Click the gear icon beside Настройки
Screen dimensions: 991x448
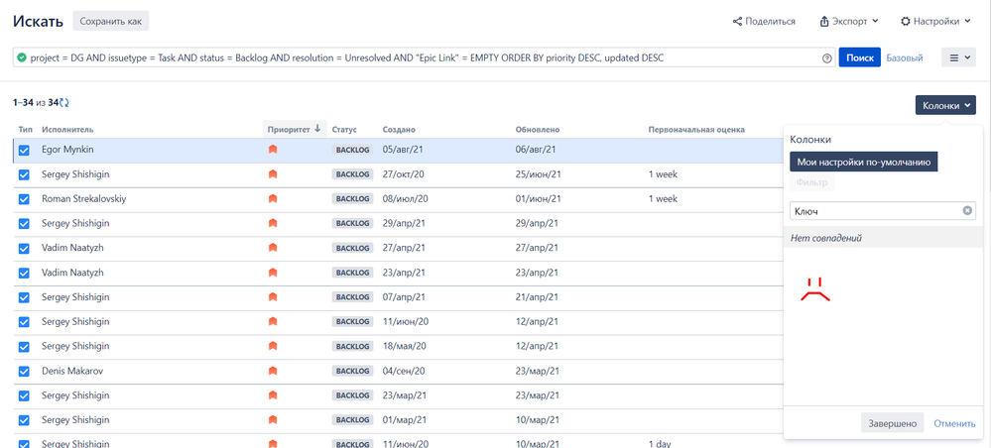click(x=905, y=22)
